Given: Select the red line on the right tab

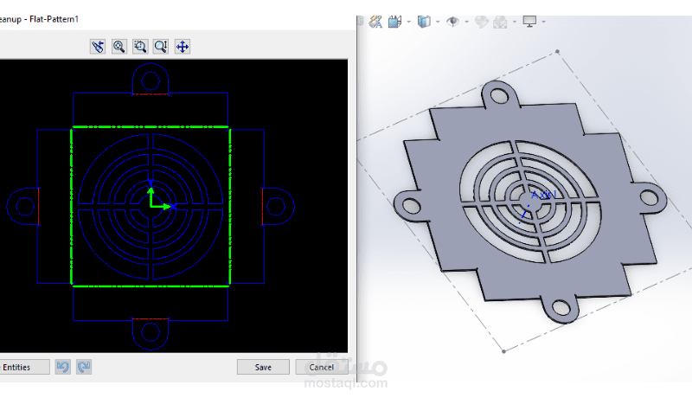Looking at the screenshot, I should (262, 207).
